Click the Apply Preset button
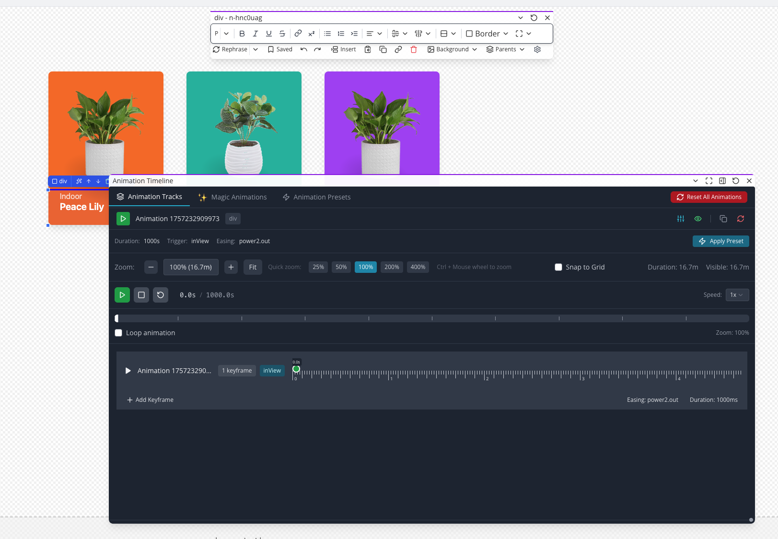 (x=720, y=241)
